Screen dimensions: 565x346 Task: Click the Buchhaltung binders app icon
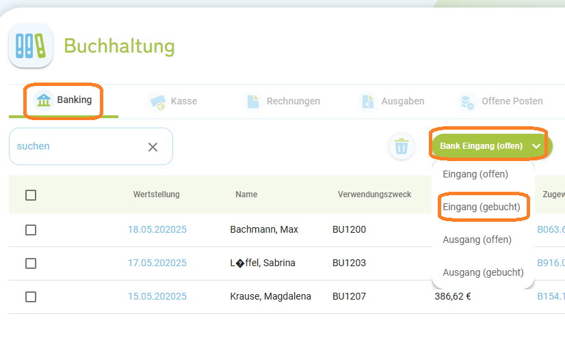[x=31, y=46]
